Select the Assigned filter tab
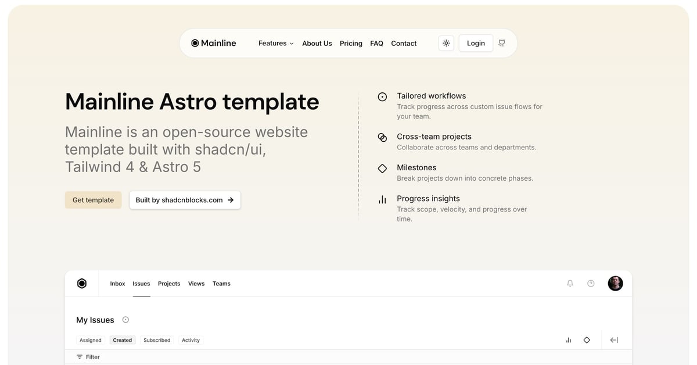Viewport: 697px width, 365px height. (x=91, y=340)
